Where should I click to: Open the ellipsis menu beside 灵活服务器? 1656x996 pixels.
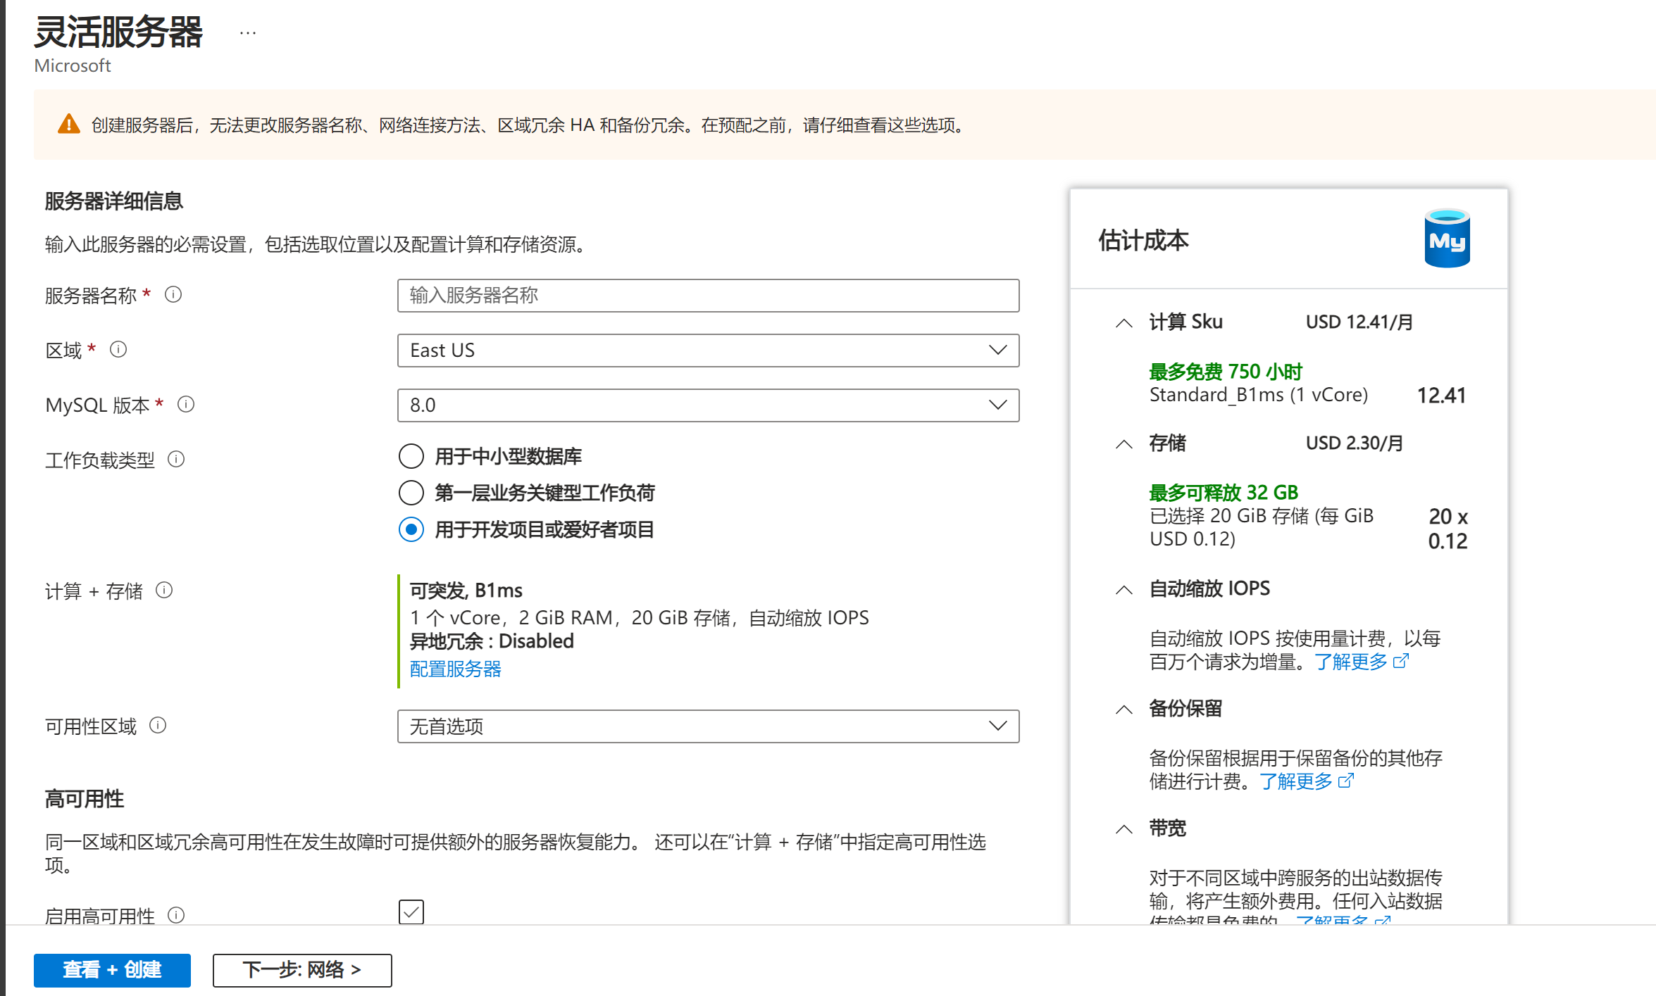[247, 33]
